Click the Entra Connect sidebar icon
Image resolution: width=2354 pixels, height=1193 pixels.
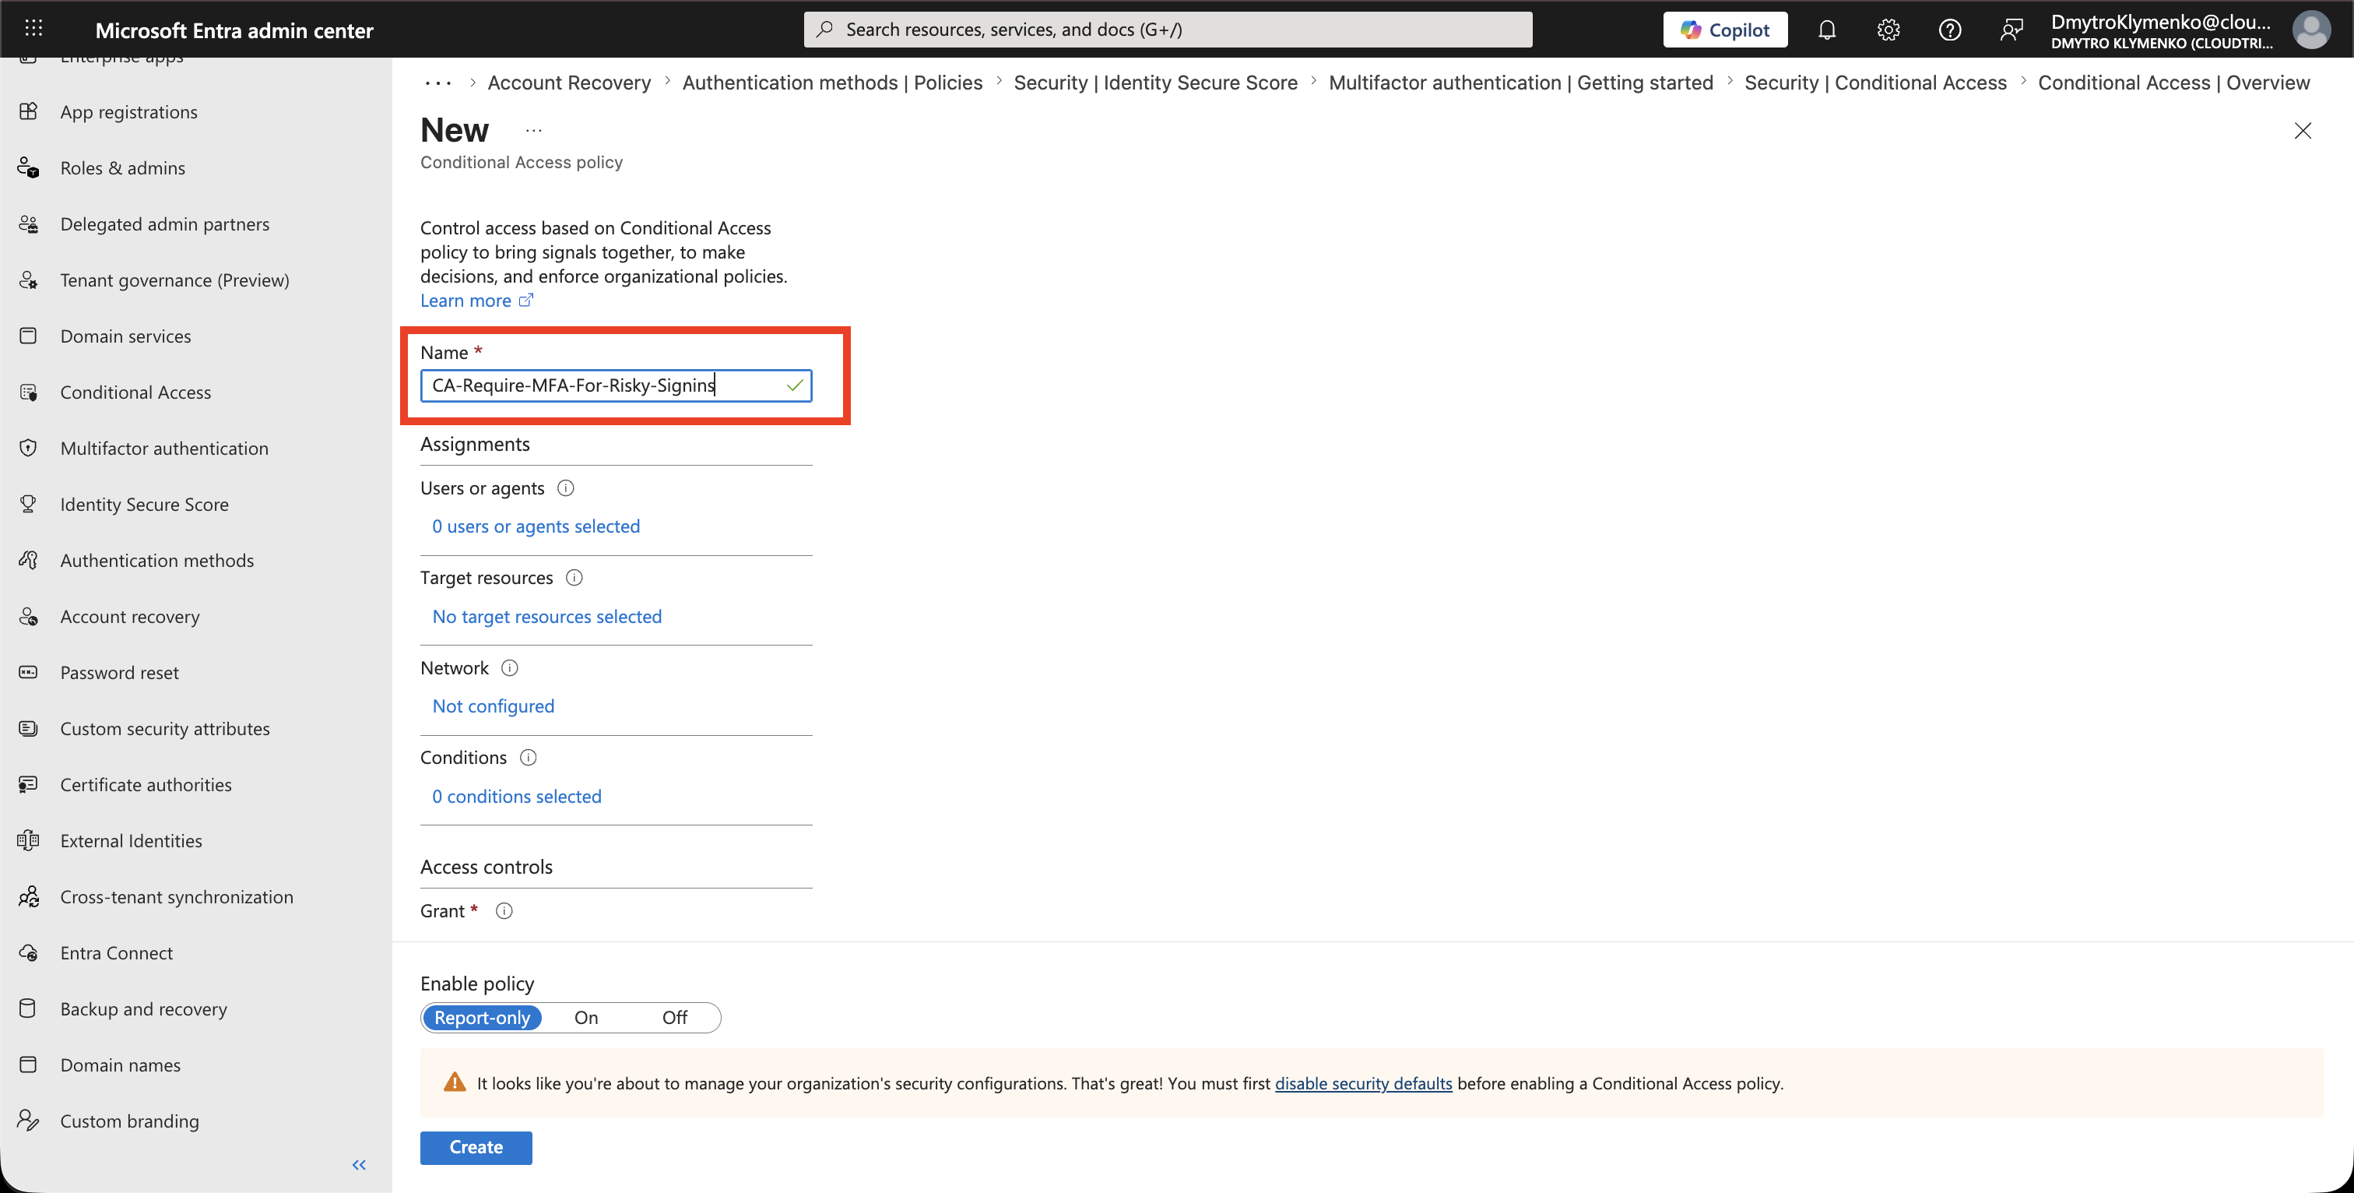click(x=28, y=952)
